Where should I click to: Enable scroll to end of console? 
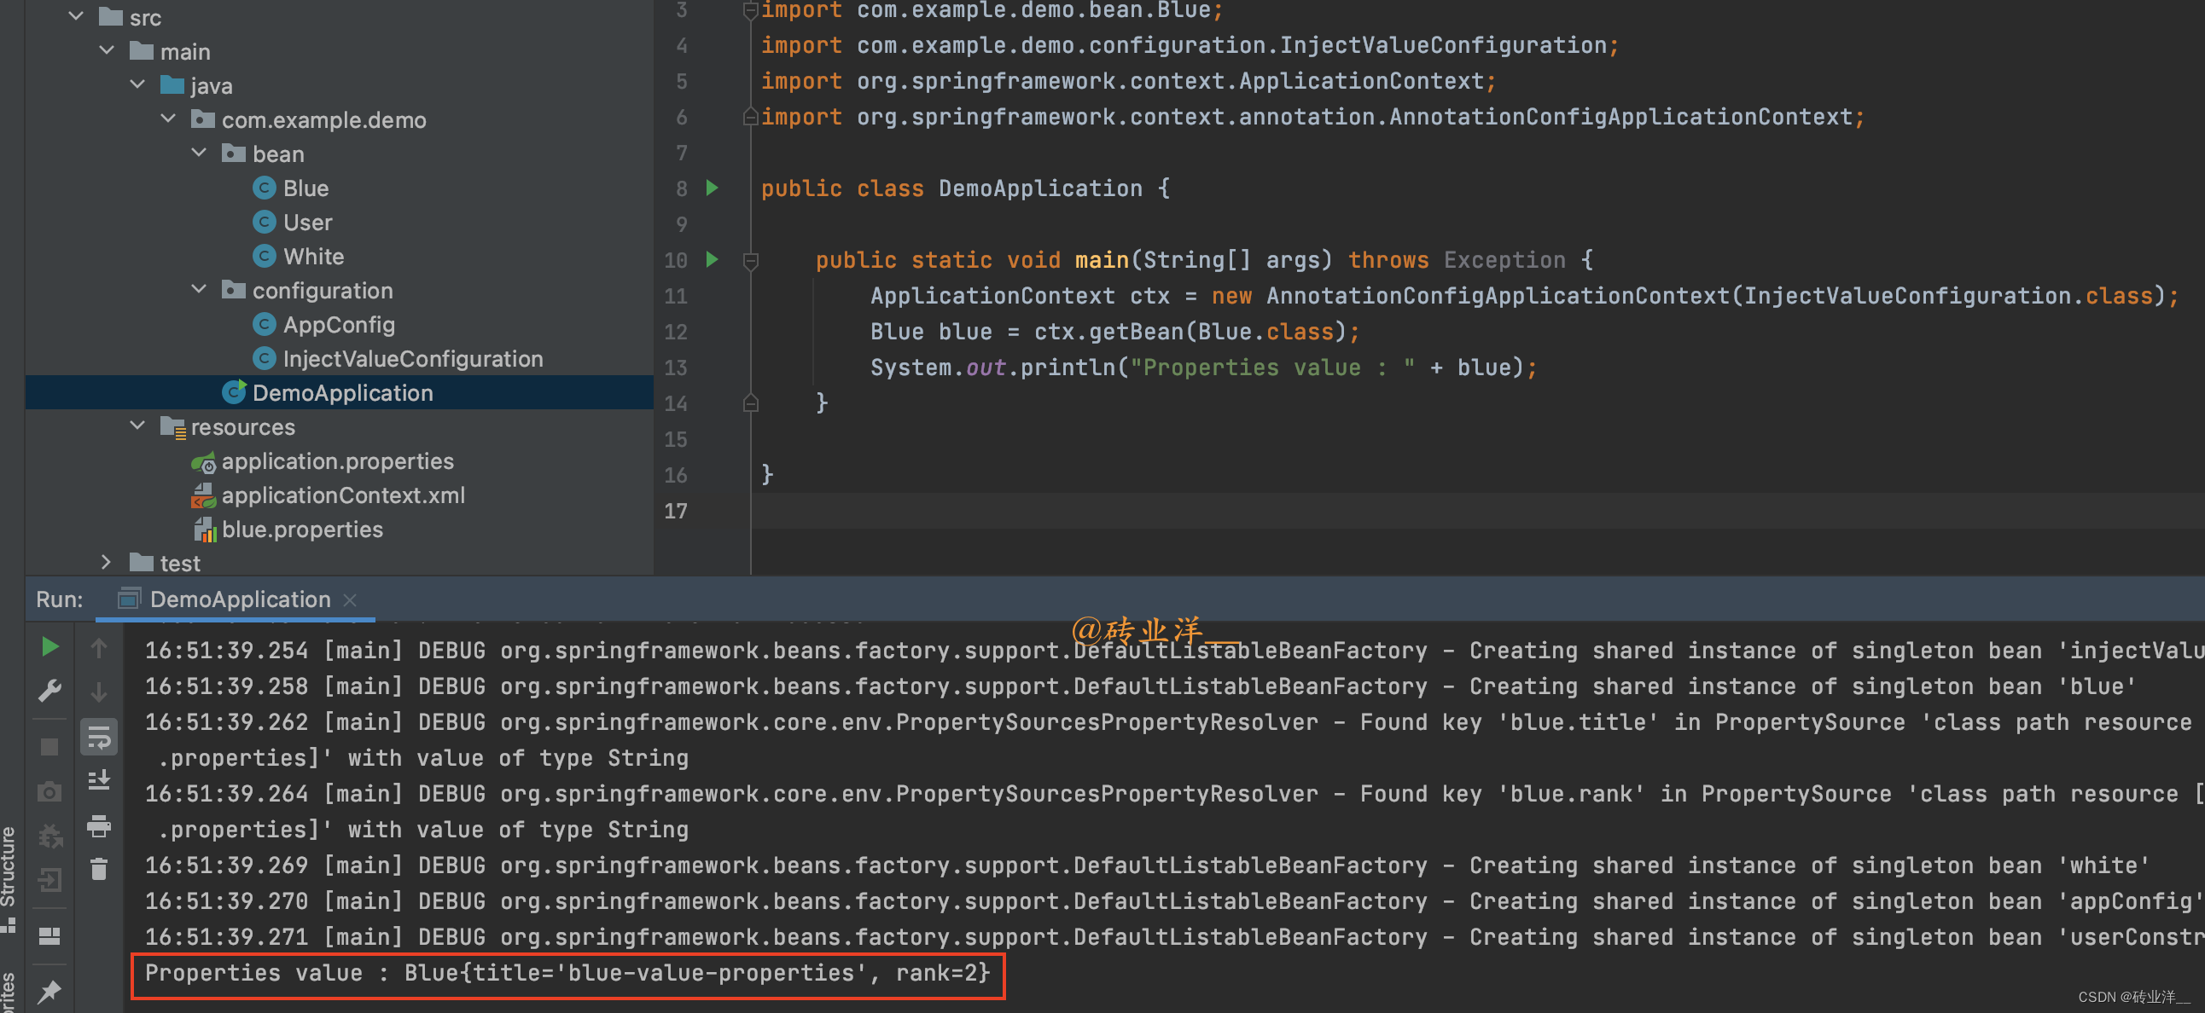pyautogui.click(x=98, y=780)
